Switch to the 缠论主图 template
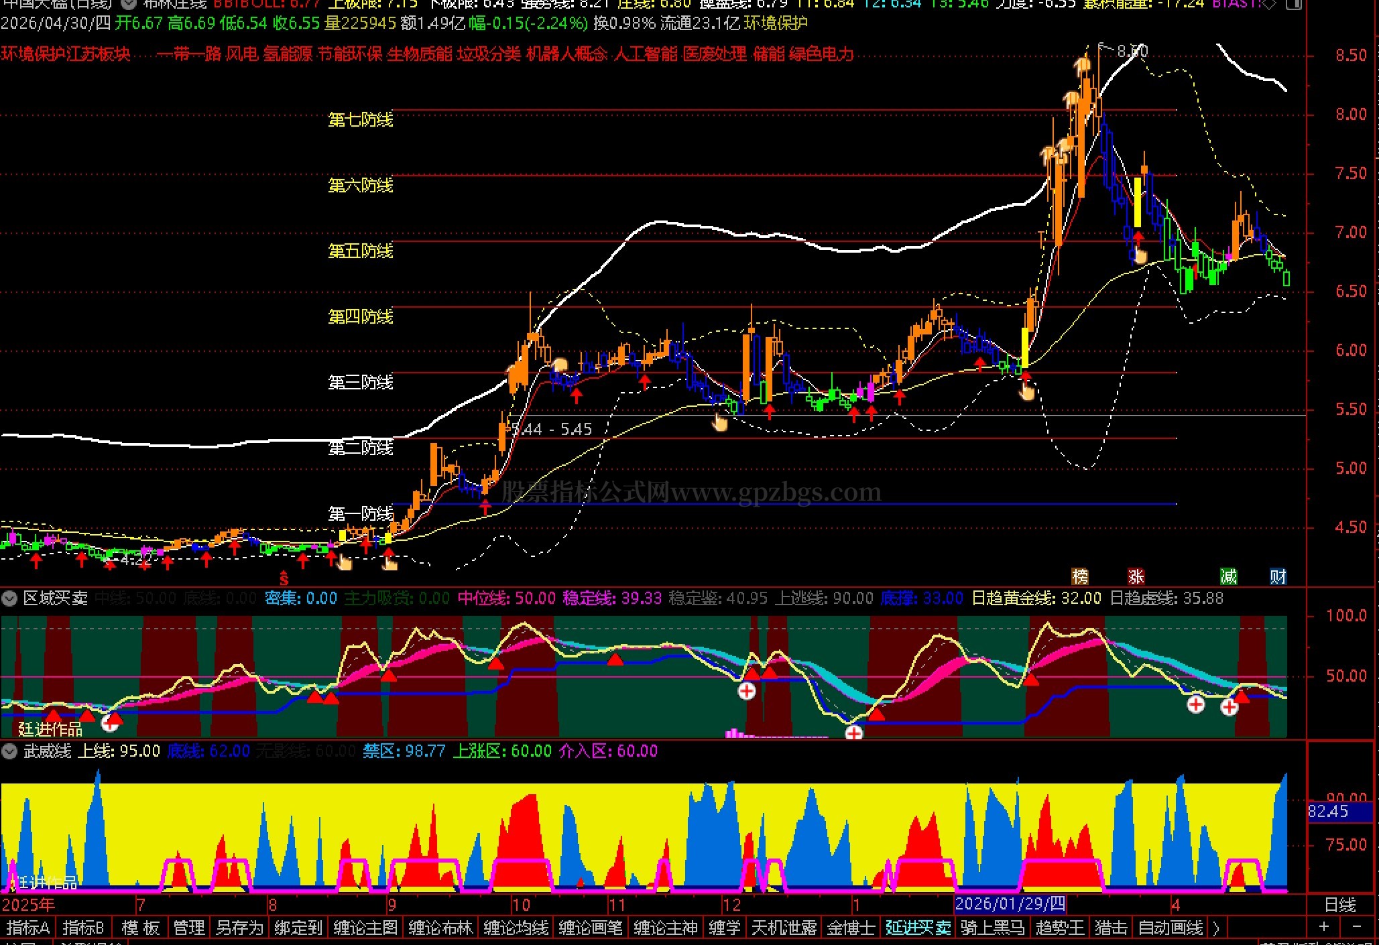This screenshot has width=1379, height=945. [x=365, y=928]
